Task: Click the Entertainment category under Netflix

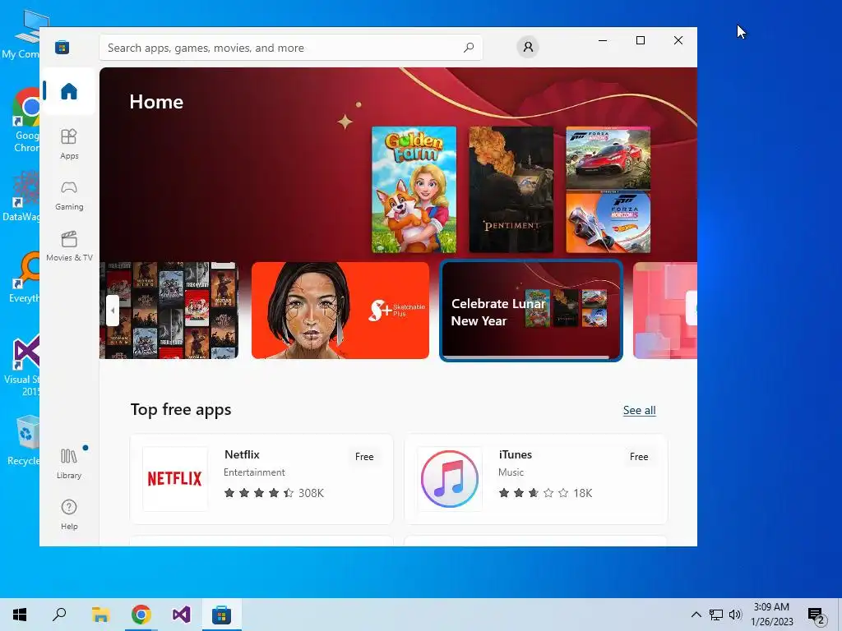Action: pos(254,472)
